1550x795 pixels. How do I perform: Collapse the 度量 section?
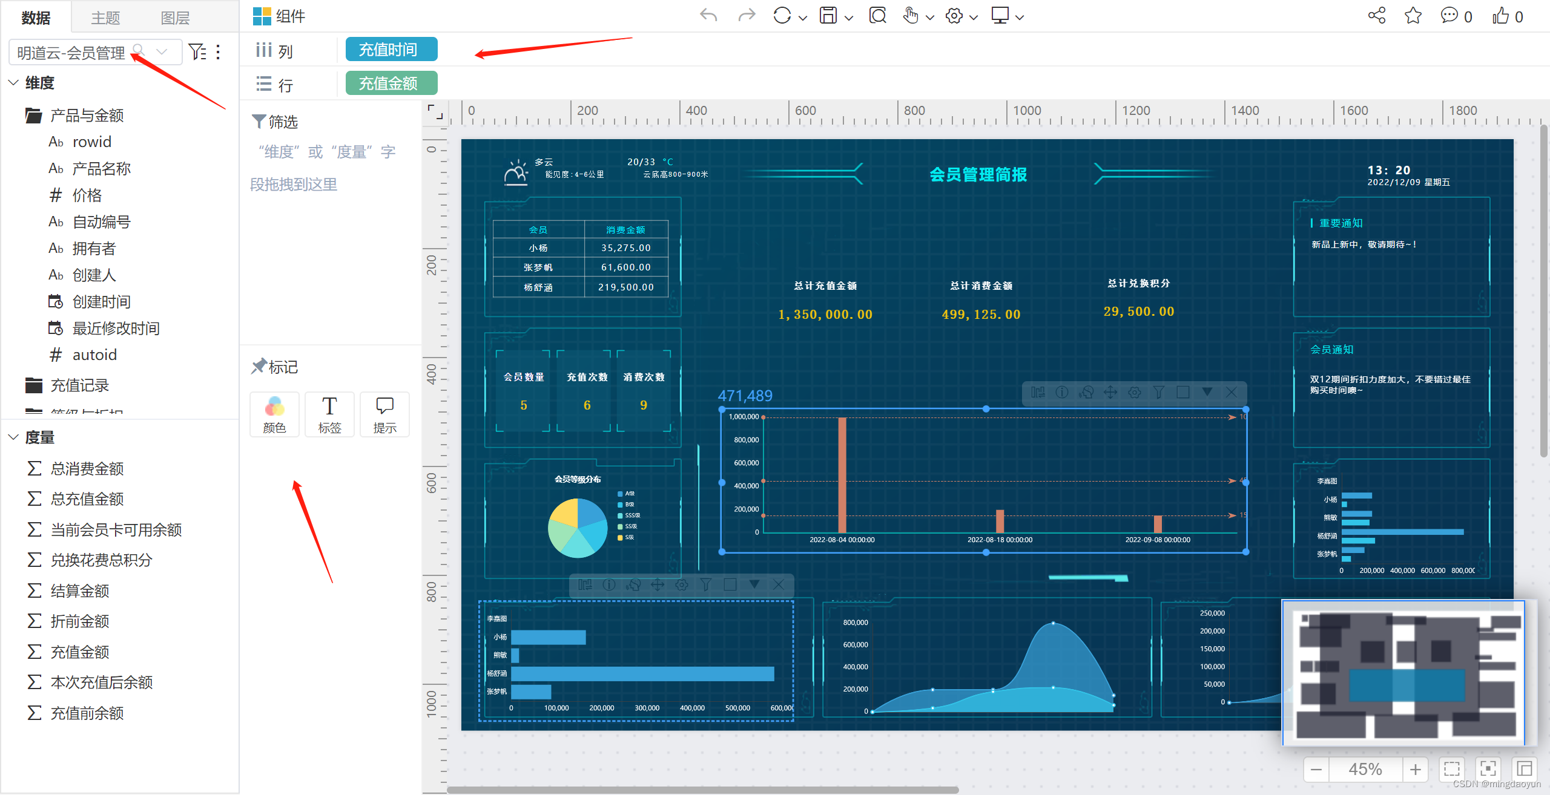pos(13,437)
